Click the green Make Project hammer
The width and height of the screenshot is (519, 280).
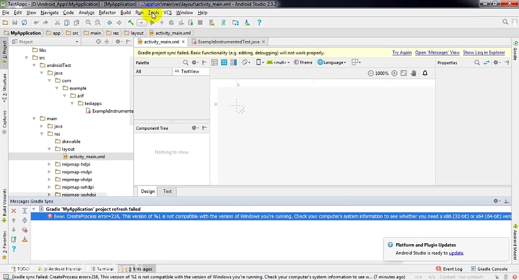[131, 23]
